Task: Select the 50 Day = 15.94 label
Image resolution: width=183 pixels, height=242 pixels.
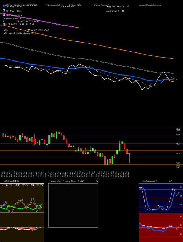Action: pyautogui.click(x=14, y=11)
